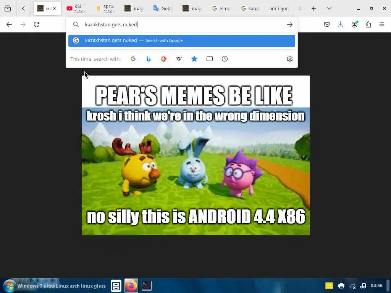The image size is (391, 293).
Task: Search this time with Bing icon
Action: [149, 59]
